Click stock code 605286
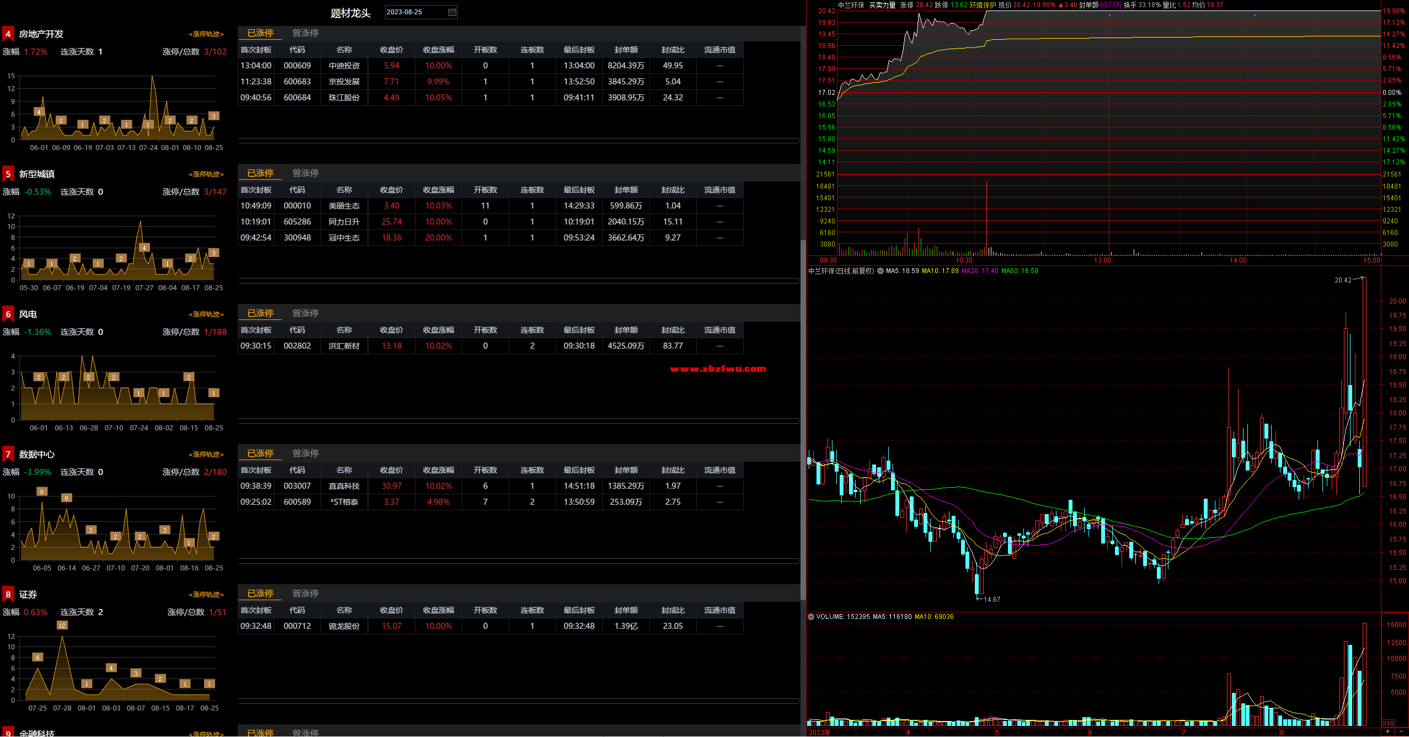The width and height of the screenshot is (1409, 737). (x=297, y=222)
